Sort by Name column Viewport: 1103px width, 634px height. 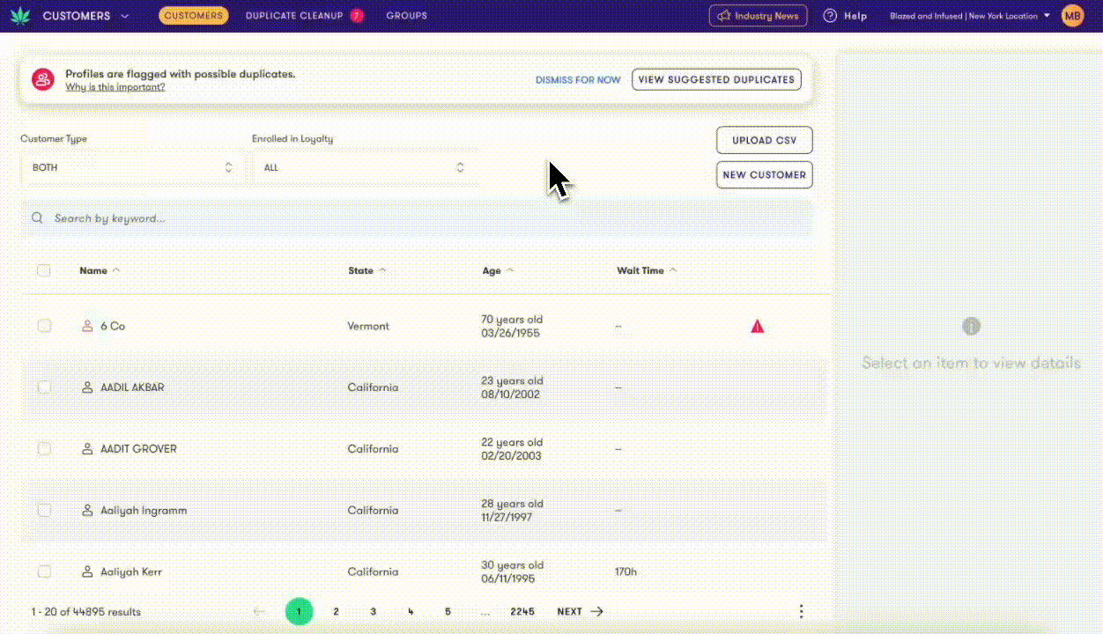pyautogui.click(x=100, y=271)
